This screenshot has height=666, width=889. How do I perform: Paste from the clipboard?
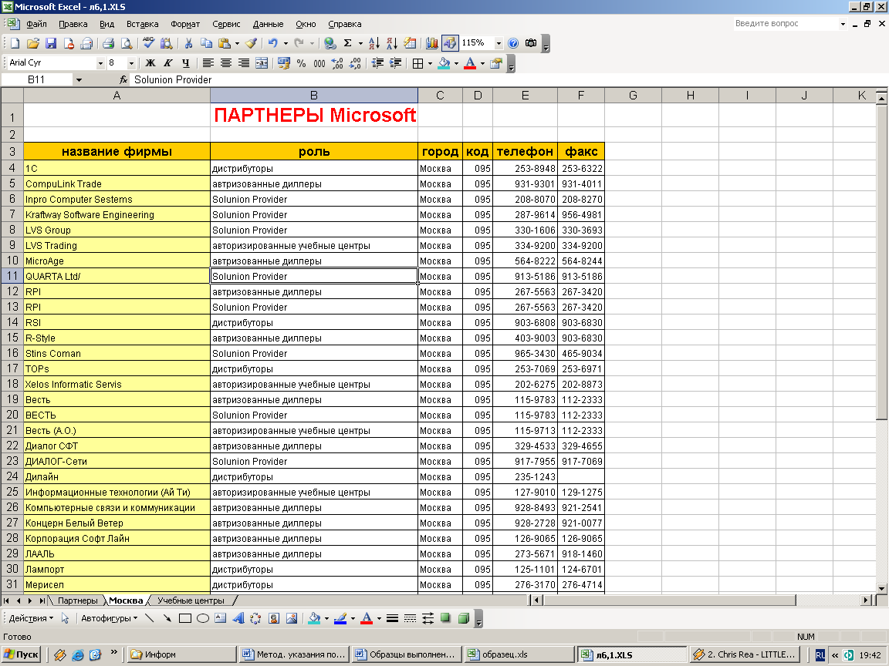pos(225,43)
